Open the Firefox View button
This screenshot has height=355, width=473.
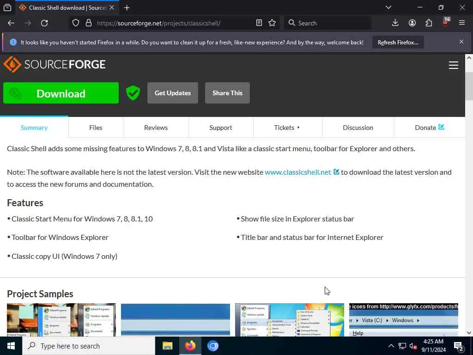[x=7, y=7]
